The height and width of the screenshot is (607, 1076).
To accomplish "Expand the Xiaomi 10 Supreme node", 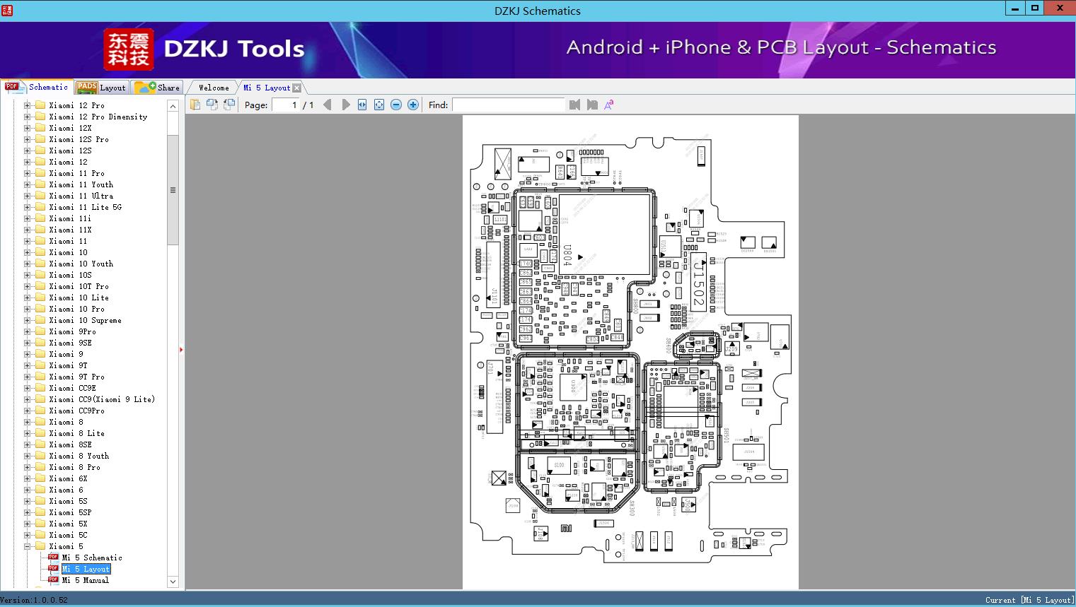I will (x=28, y=320).
